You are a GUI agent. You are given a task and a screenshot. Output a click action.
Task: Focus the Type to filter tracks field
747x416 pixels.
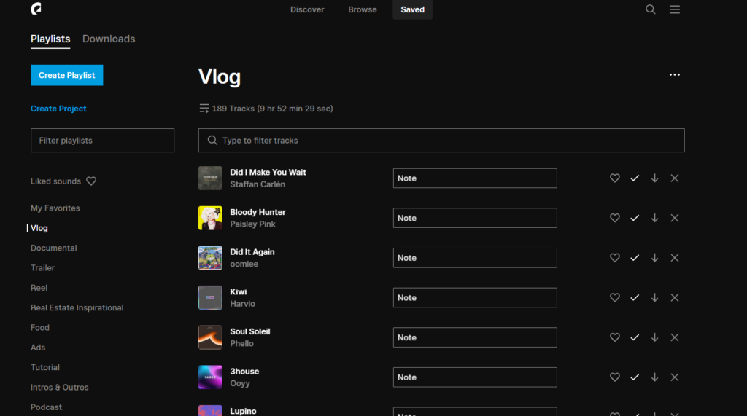[x=441, y=141]
